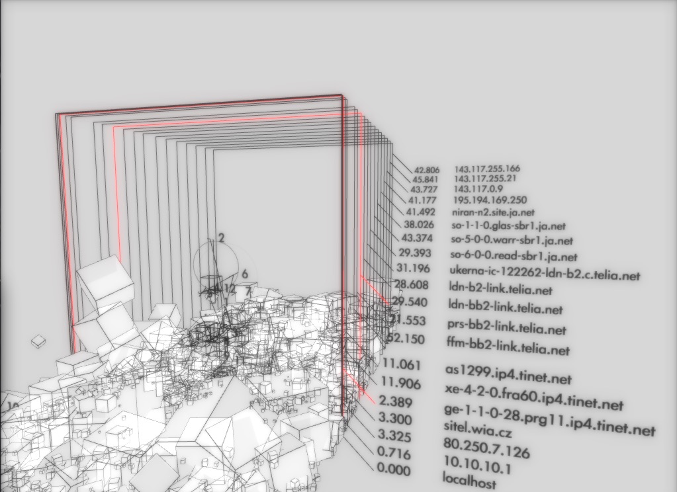Select as1299.ip4.tinet.net hostname

pos(508,375)
